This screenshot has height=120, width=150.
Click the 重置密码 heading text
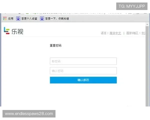[x=55, y=45]
